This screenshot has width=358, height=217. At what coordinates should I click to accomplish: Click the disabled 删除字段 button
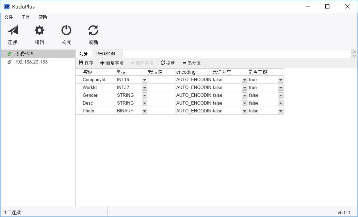pos(142,63)
